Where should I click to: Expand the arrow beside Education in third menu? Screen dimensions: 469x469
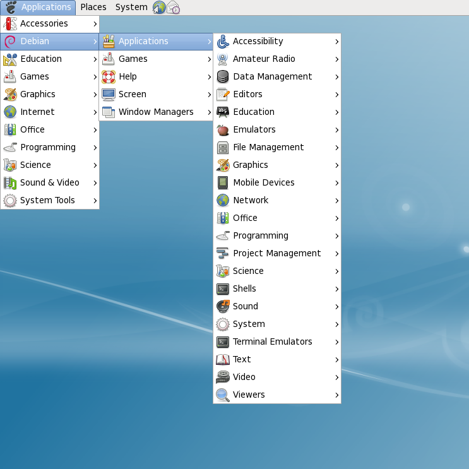(x=337, y=112)
